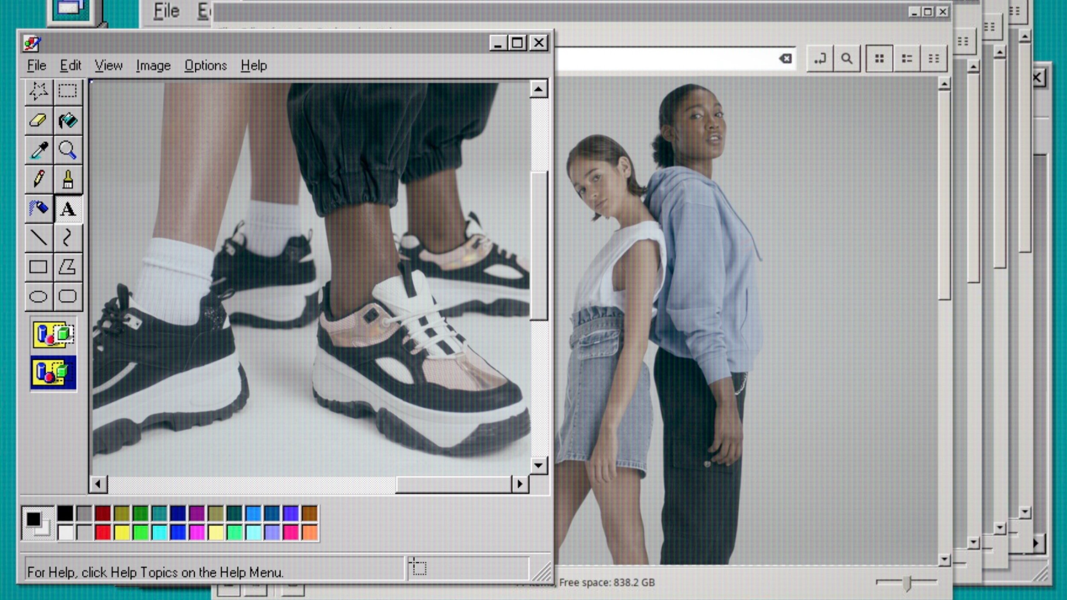Screen dimensions: 1067x600
Task: Activate the Text tool
Action: 68,209
